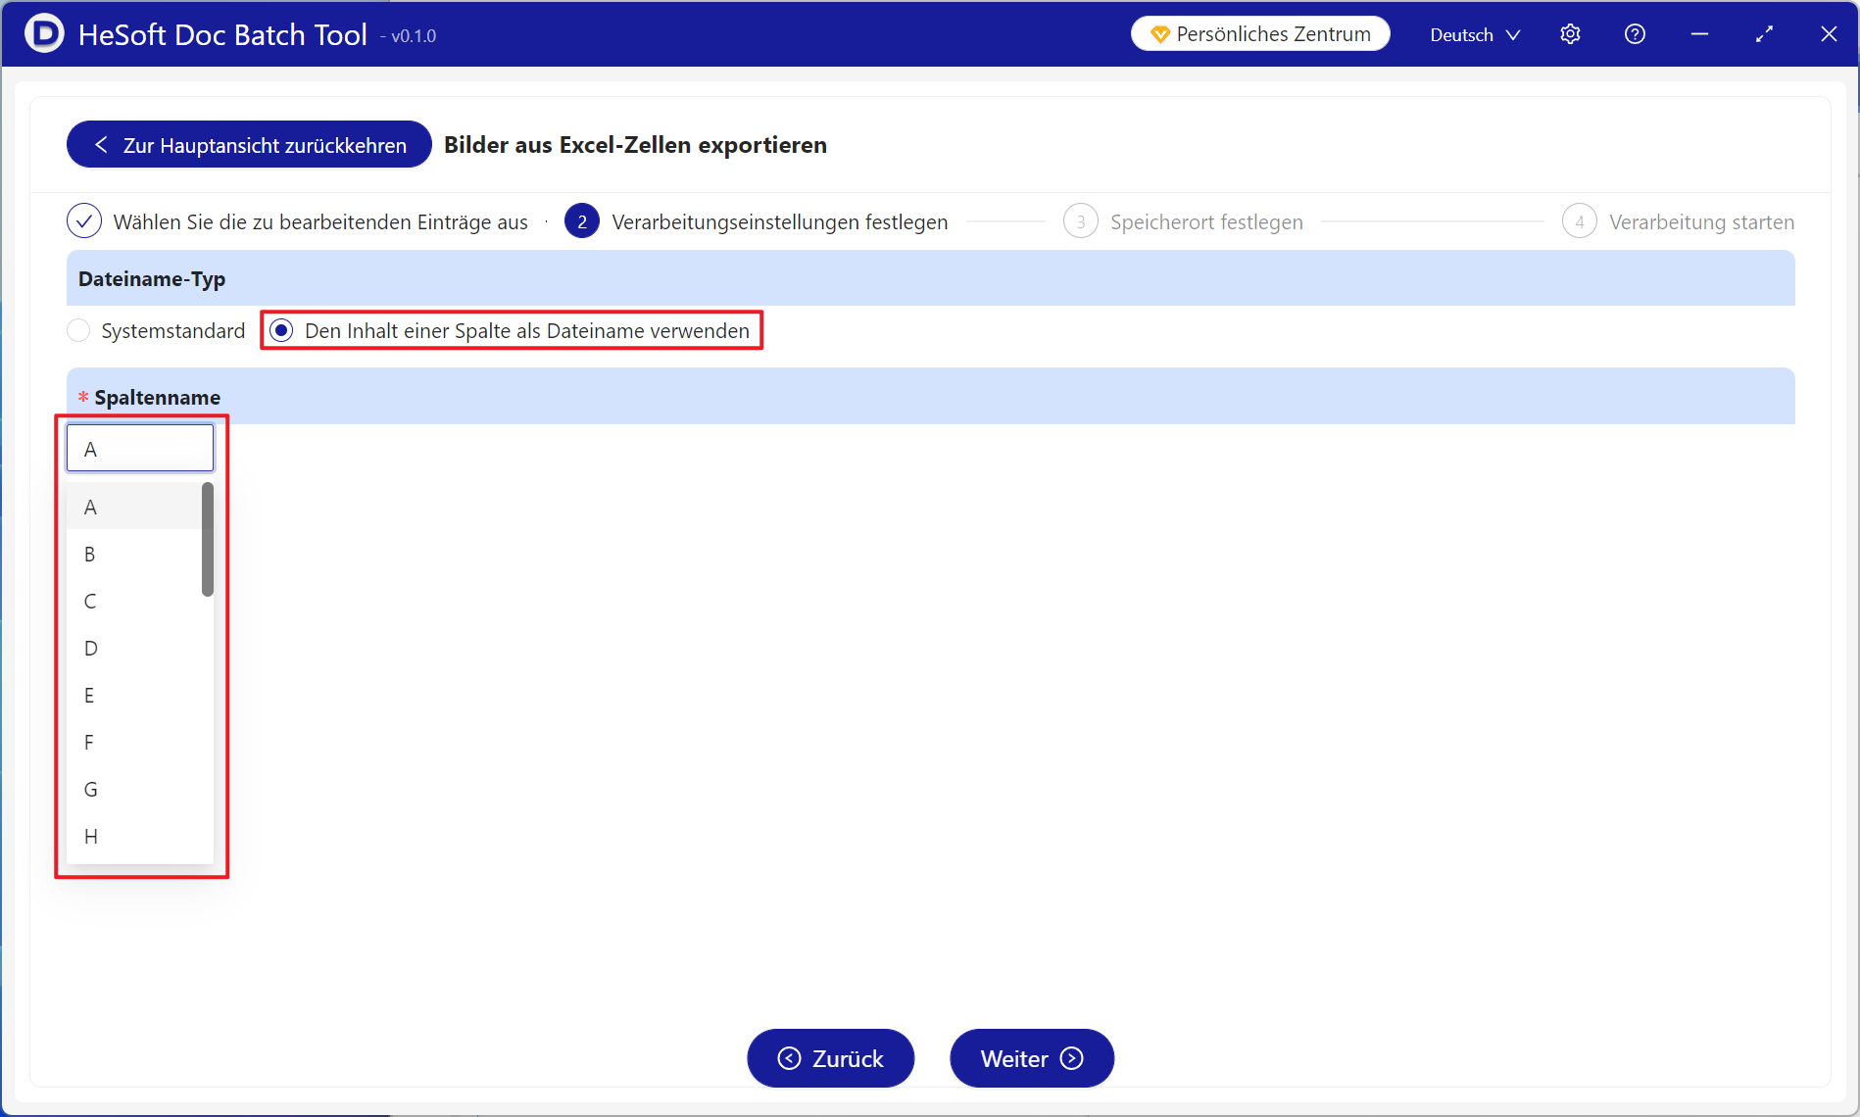Screen dimensions: 1860x1117
Task: Open settings via the gear icon
Action: click(x=1570, y=34)
